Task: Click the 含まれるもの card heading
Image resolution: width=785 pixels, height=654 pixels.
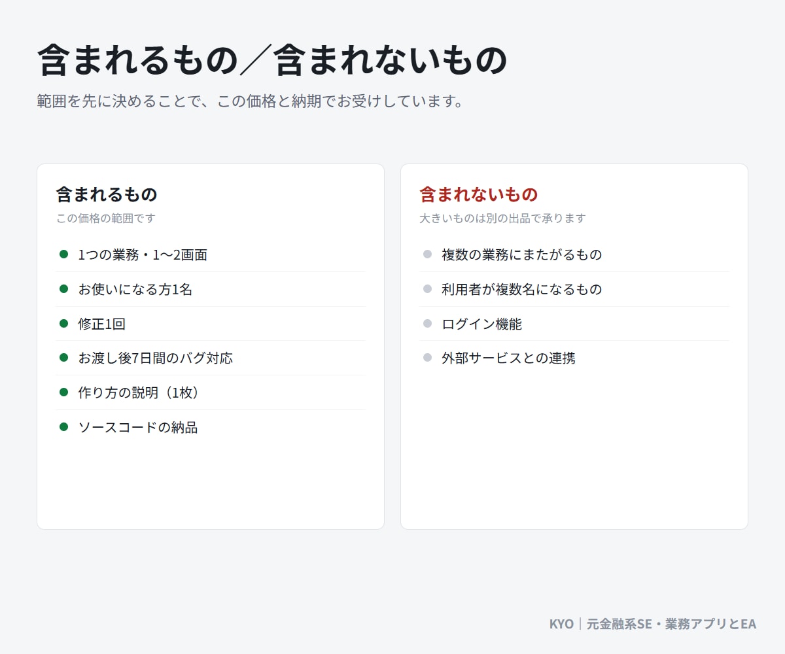Action: point(107,194)
